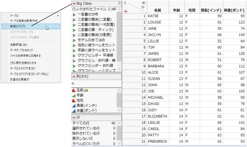Click the column search field in 列 panel
Viewport: 247px width, 147px height.
coord(96,83)
